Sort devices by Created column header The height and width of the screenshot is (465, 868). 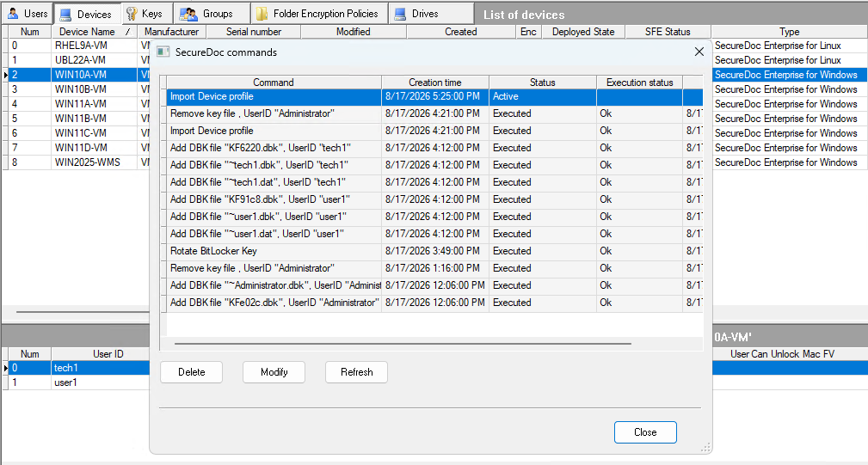tap(460, 32)
